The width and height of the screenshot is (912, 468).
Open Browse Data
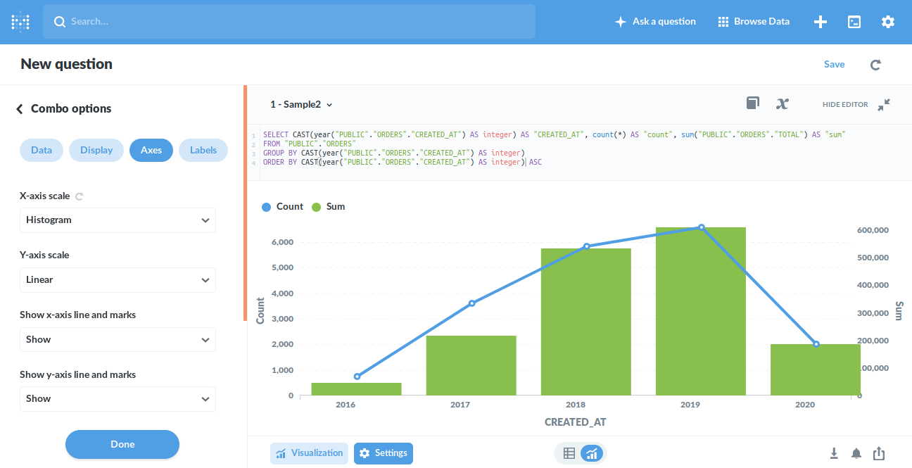pyautogui.click(x=754, y=22)
